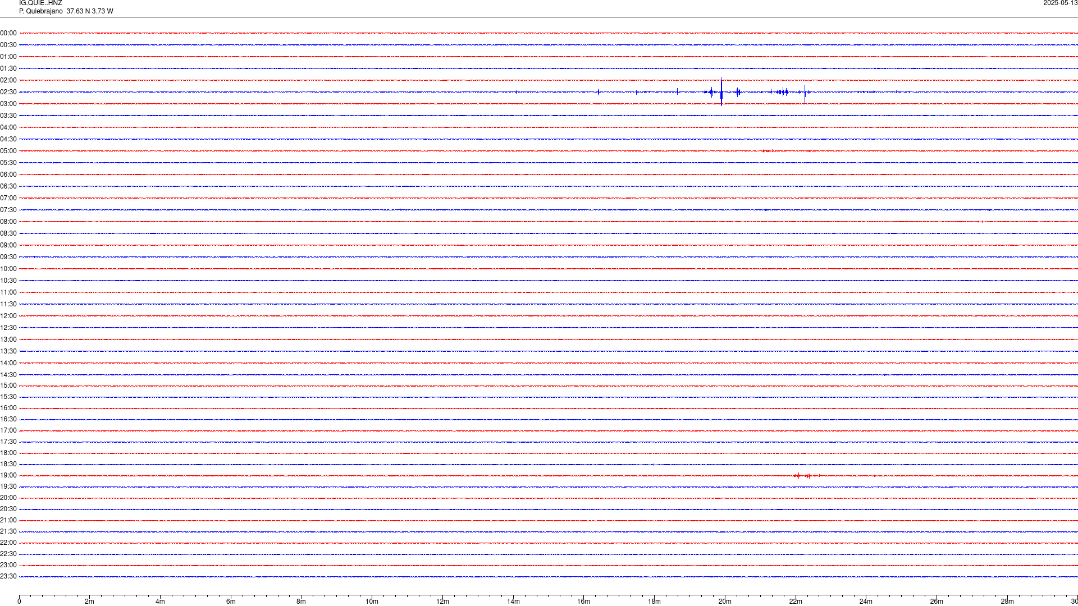Click the 8m tick label on axis
Viewport: 1078px width, 606px height.
302,602
